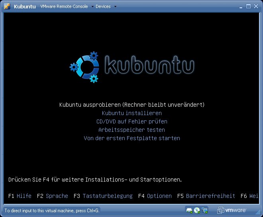
Task: Select Kubuntu installieren option
Action: pyautogui.click(x=132, y=113)
